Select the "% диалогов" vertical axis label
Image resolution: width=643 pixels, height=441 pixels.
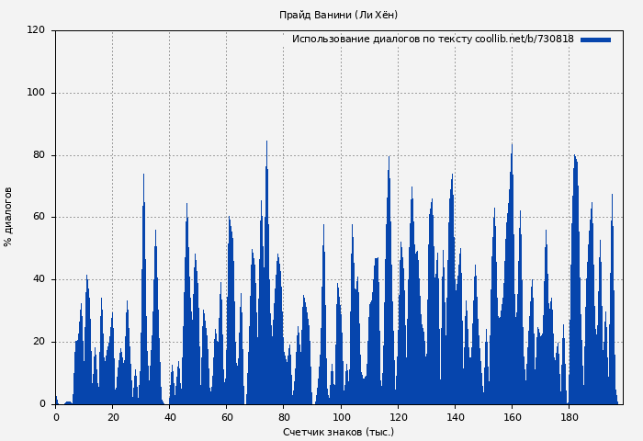(8, 217)
